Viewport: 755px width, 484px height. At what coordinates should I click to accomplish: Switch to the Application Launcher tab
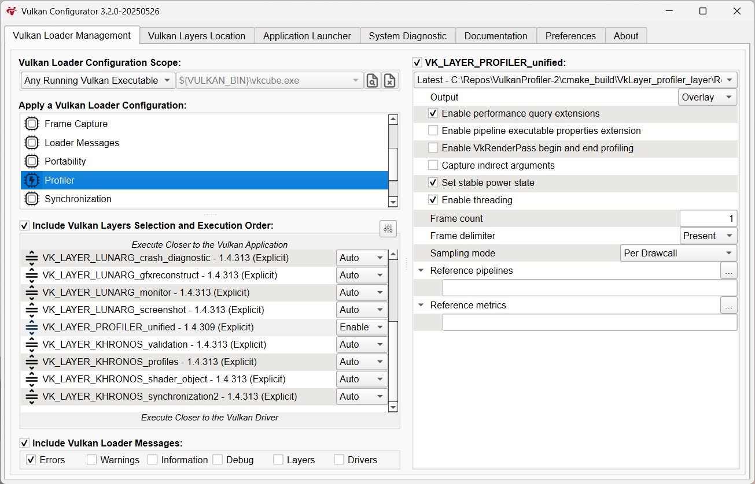pyautogui.click(x=307, y=36)
